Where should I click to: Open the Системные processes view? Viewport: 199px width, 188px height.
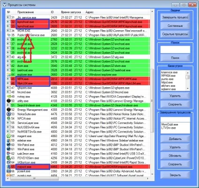pos(175,26)
